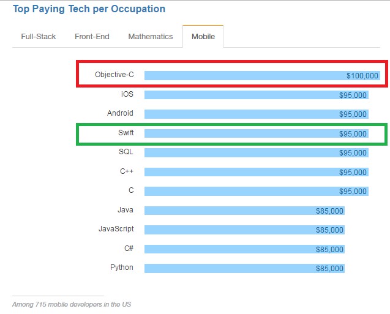Click the Objective-C row label
This screenshot has height=314, width=390.
coord(114,75)
